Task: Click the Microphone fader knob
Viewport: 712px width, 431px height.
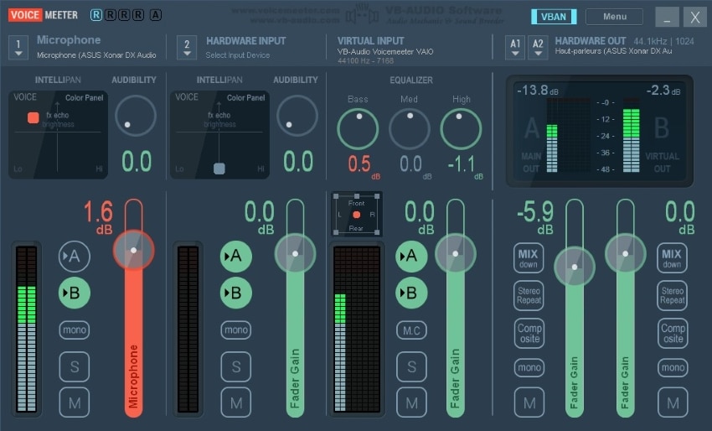Action: coord(133,250)
